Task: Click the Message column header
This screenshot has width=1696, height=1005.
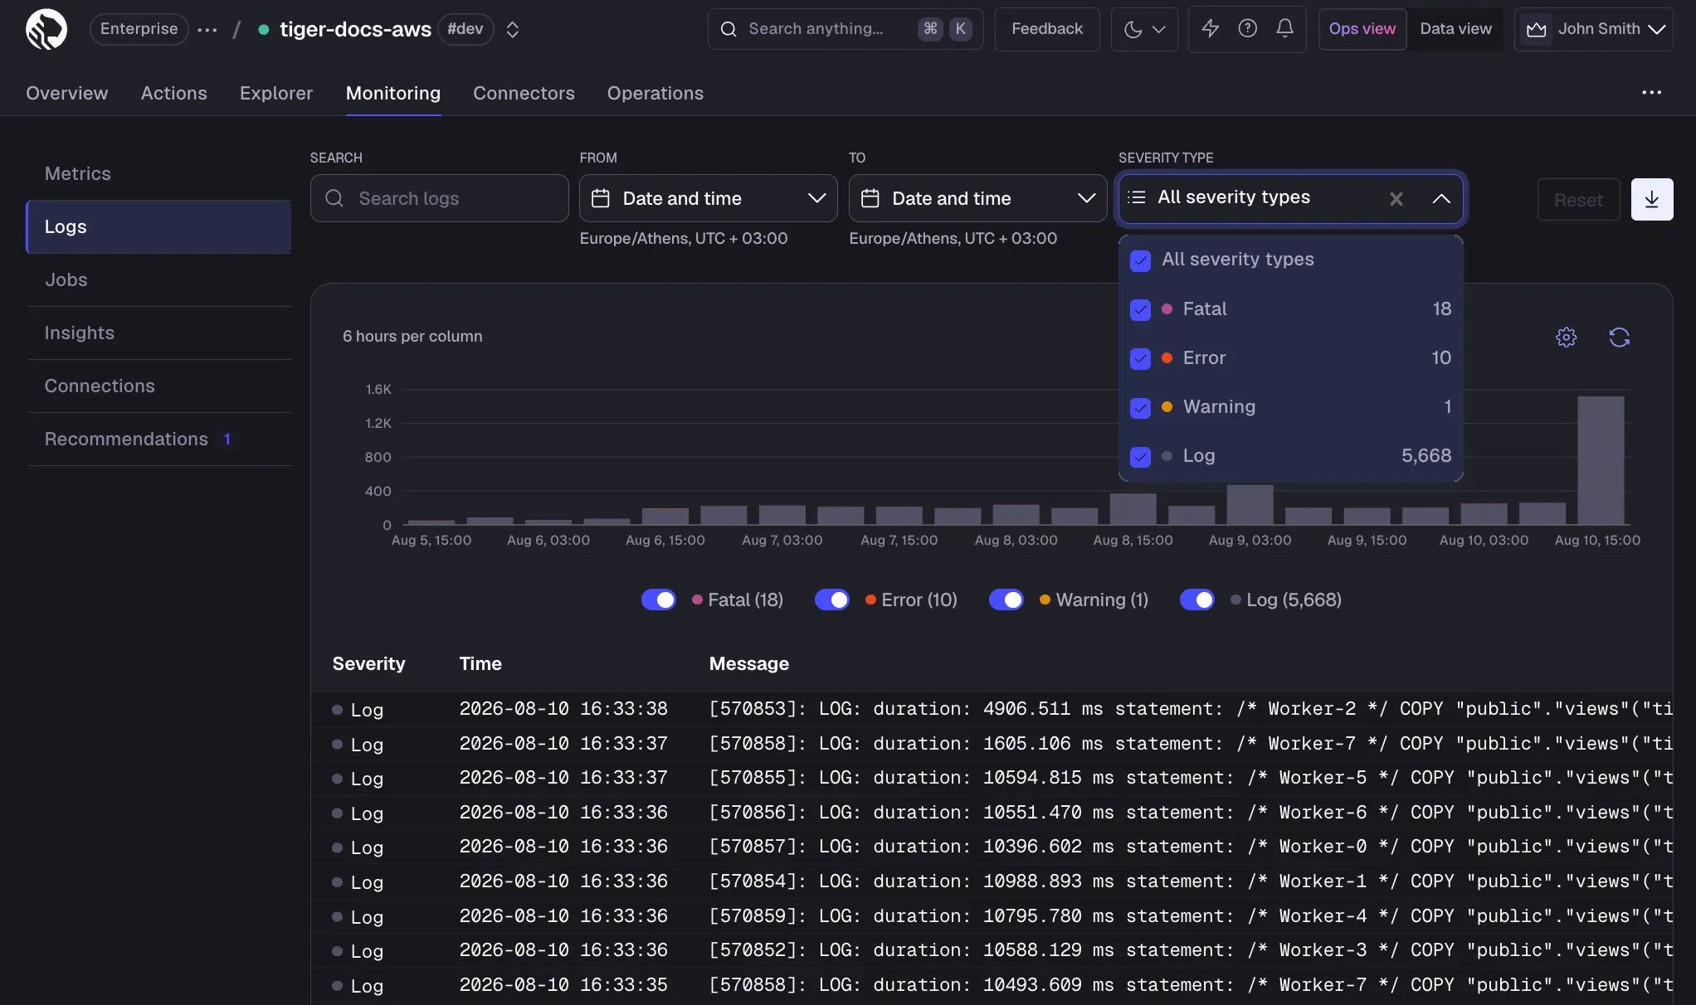Action: (x=748, y=663)
